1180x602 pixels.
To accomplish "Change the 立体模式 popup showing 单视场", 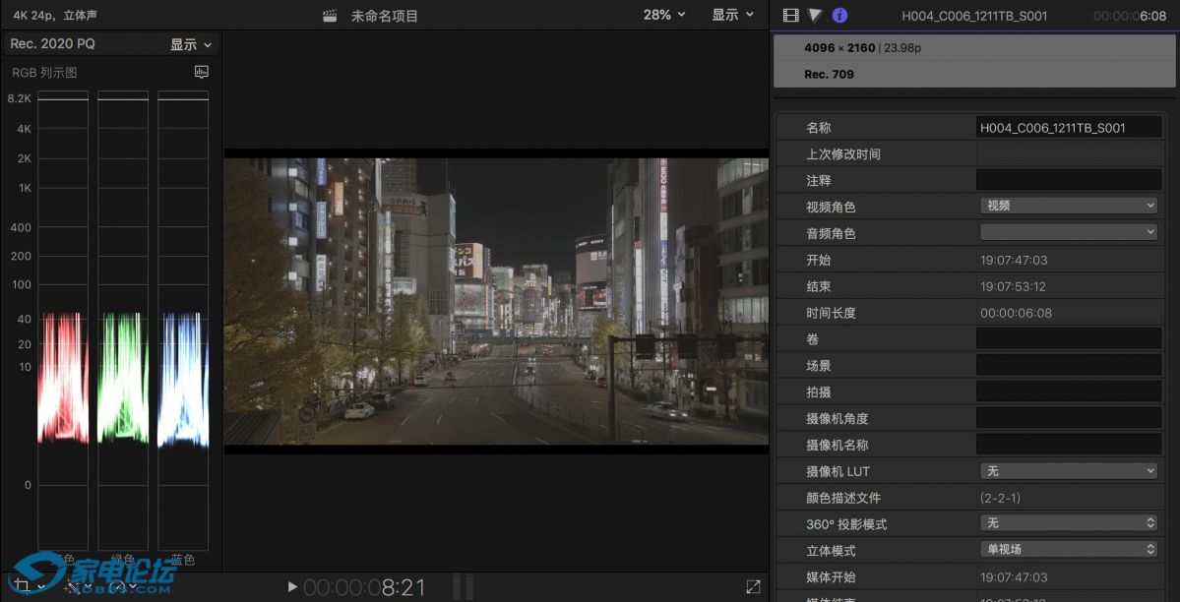I will point(1069,549).
